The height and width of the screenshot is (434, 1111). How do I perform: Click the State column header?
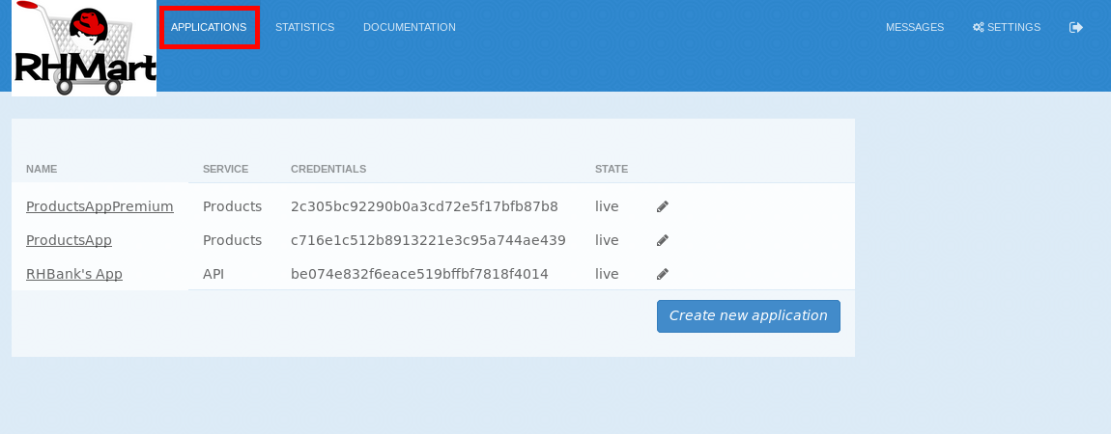tap(611, 169)
